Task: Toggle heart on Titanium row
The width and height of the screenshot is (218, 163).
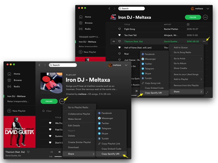Action: pos(119,41)
